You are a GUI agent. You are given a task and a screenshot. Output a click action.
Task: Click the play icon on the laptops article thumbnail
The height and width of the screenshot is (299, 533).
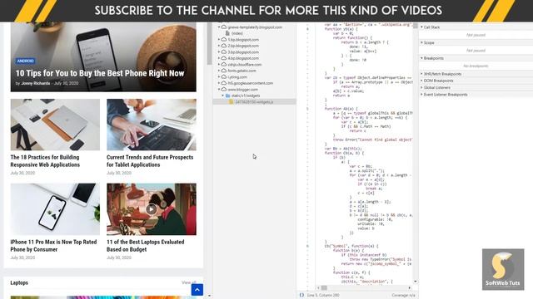152,209
